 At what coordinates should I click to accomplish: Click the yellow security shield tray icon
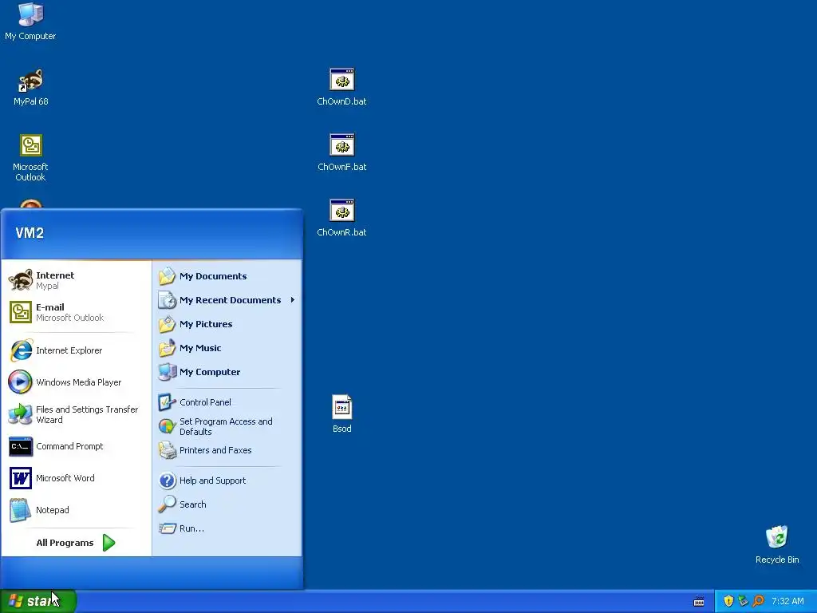(728, 601)
